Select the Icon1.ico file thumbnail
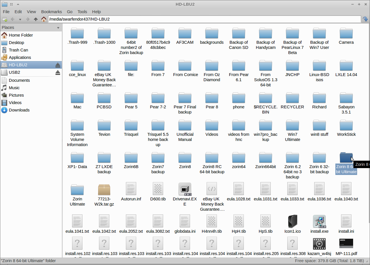Image resolution: width=370 pixels, height=265 pixels. click(x=292, y=222)
